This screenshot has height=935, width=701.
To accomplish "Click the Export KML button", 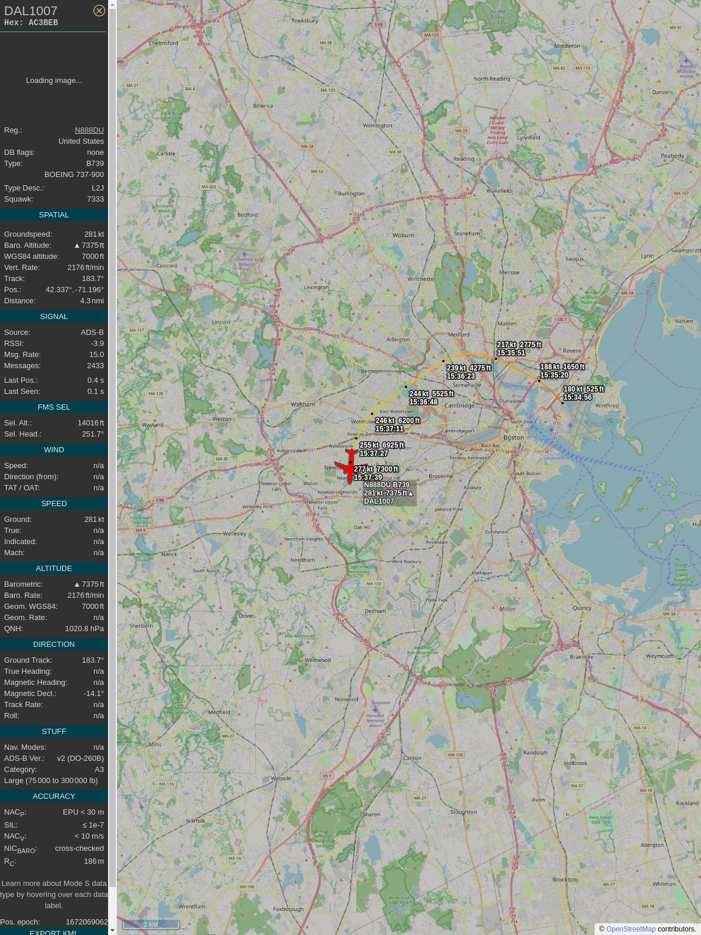I will 54,931.
